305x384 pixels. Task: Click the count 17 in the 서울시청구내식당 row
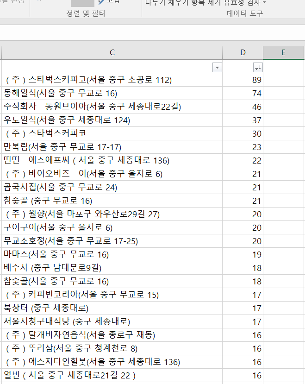point(257,322)
